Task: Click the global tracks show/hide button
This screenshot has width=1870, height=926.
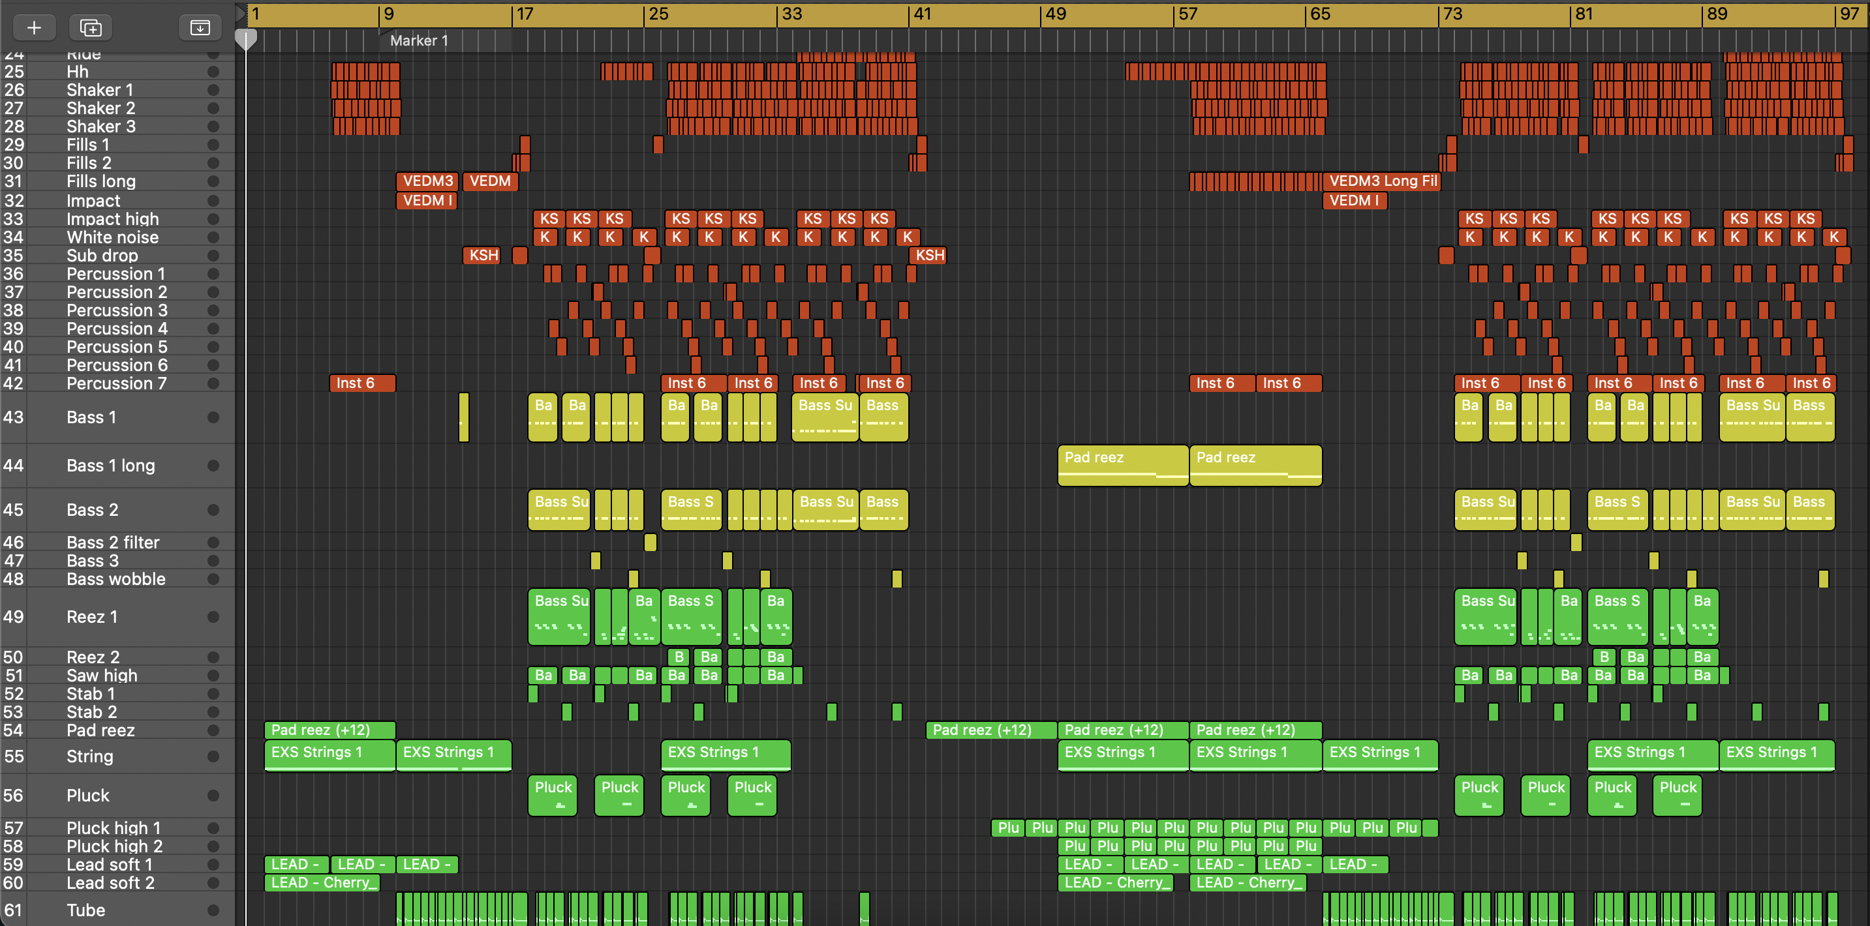Action: tap(200, 27)
